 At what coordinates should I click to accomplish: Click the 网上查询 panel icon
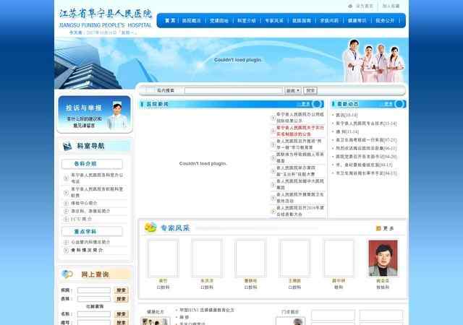(x=67, y=274)
